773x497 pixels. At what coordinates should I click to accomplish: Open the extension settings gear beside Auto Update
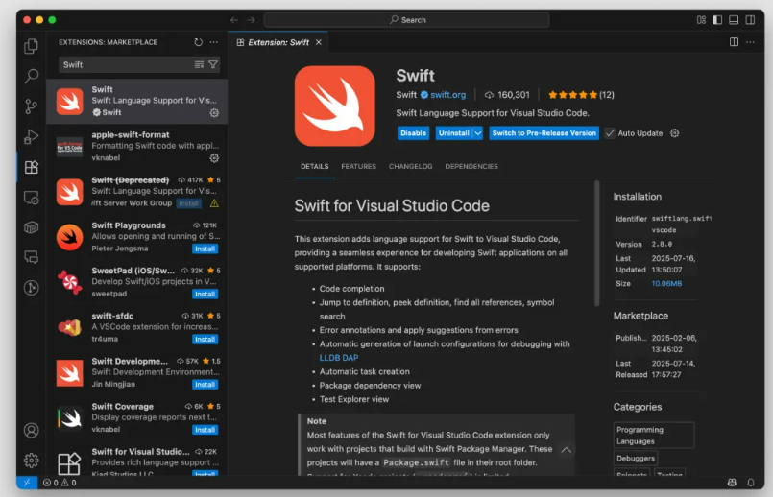pyautogui.click(x=674, y=133)
